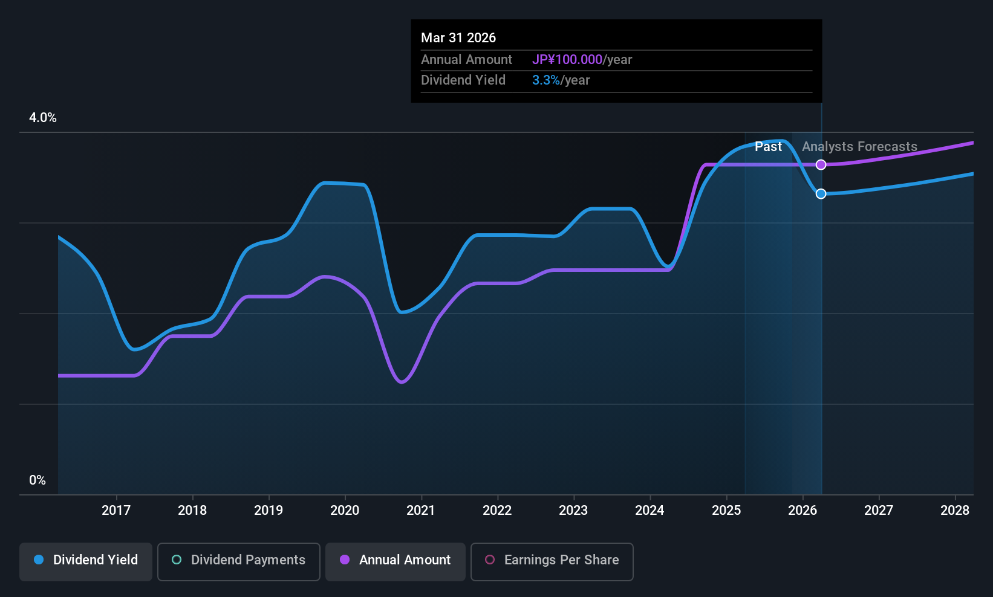Click the 2024 label on the x-axis

point(649,511)
